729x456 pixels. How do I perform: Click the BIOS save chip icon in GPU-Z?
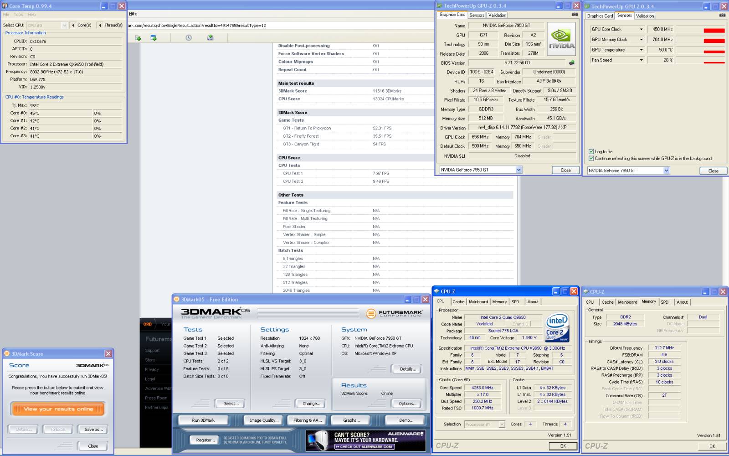(571, 63)
